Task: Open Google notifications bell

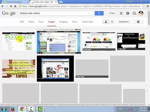Action: [127, 13]
